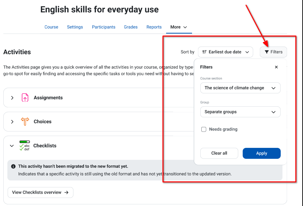Image resolution: width=303 pixels, height=206 pixels.
Task: Close the Filters panel with X
Action: coord(276,67)
